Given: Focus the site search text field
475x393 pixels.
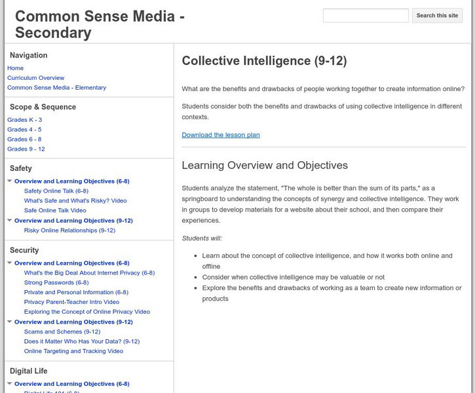Looking at the screenshot, I should (x=366, y=16).
